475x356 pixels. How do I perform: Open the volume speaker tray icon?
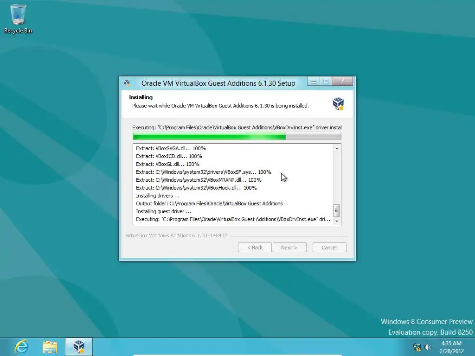click(x=428, y=347)
